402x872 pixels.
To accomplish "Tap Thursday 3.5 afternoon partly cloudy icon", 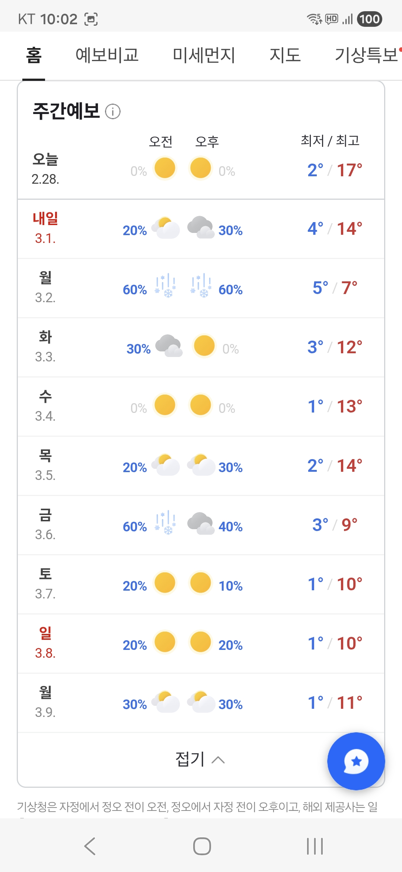I will tap(201, 464).
